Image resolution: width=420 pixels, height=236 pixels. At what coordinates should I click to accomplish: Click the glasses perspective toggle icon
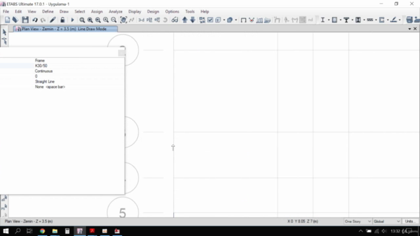[175, 20]
